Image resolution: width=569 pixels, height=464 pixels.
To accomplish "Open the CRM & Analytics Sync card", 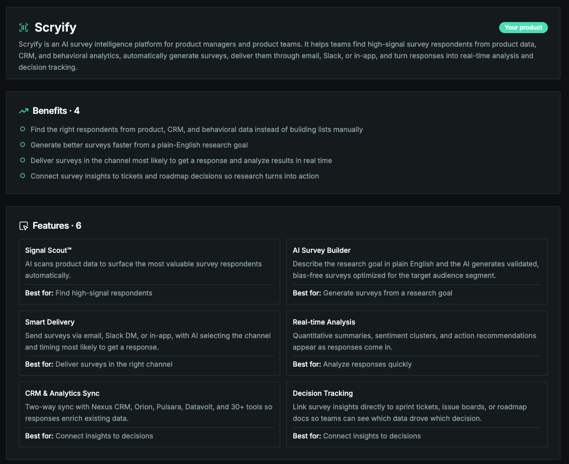I will (x=149, y=414).
